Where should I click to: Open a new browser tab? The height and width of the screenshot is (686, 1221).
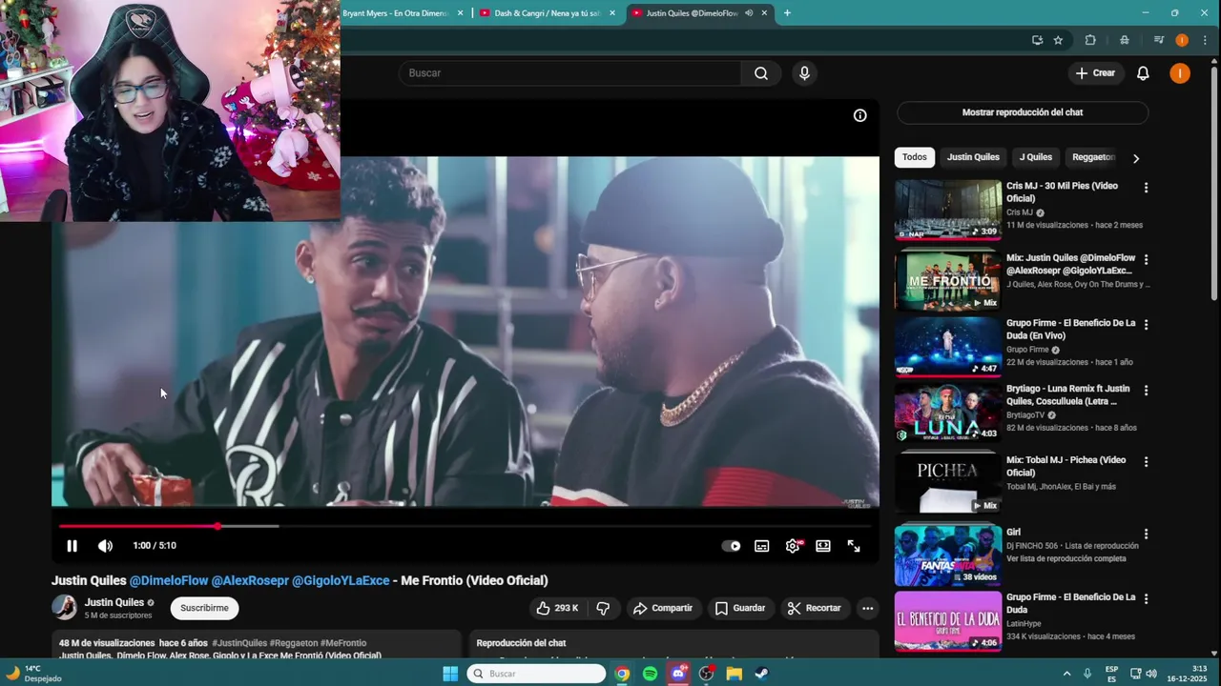click(x=787, y=13)
